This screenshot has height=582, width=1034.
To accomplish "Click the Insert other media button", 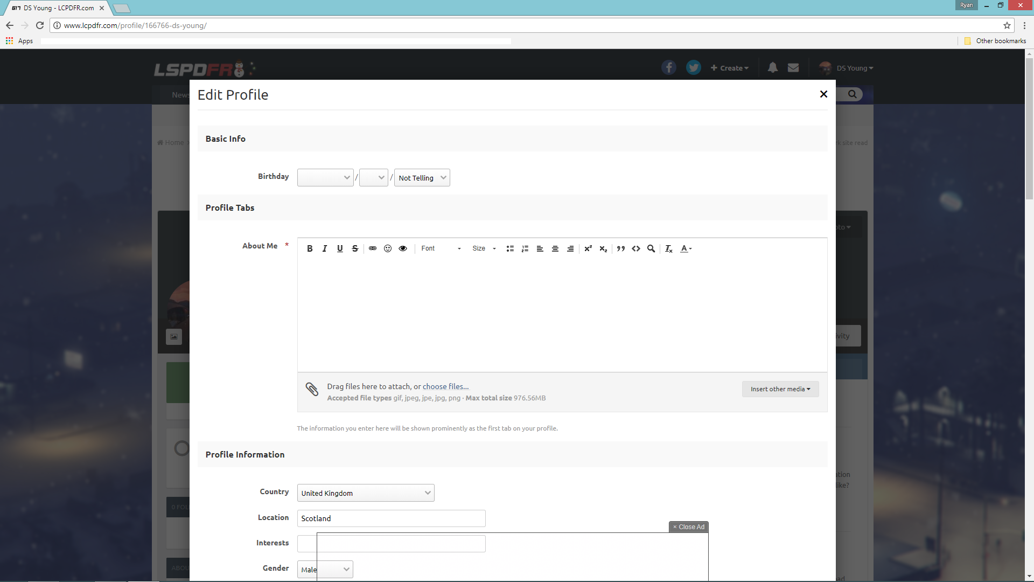I will 780,389.
